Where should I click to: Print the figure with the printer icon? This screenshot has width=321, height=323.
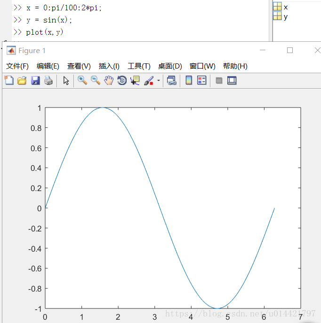[x=48, y=81]
